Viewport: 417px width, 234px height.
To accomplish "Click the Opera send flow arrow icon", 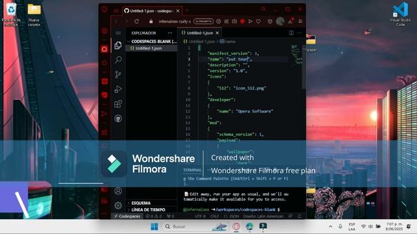I will (250, 21).
